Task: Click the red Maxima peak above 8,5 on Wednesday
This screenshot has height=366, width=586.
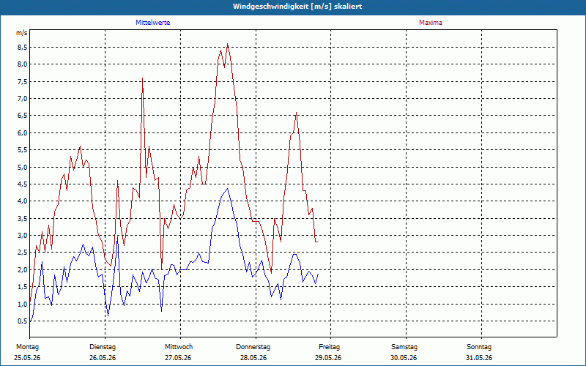Action: [x=227, y=44]
